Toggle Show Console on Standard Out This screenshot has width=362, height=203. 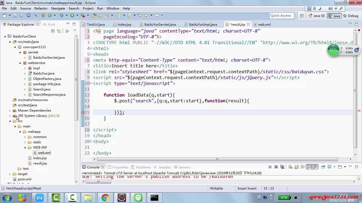[x=309, y=167]
